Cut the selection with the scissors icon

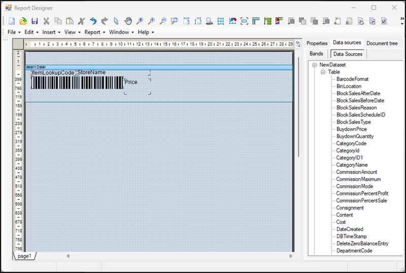(x=46, y=21)
